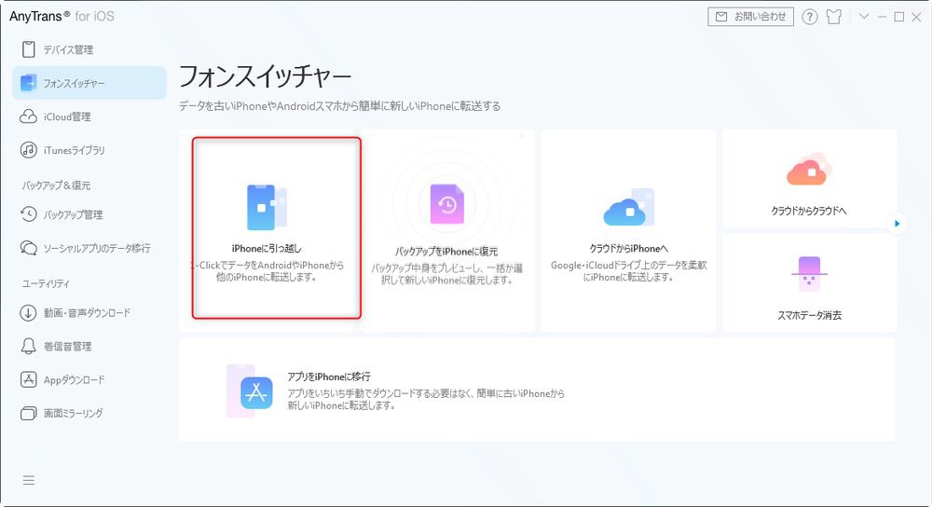Select フォンスイッチャー in the sidebar
Viewport: 932px width, 507px height.
75,83
